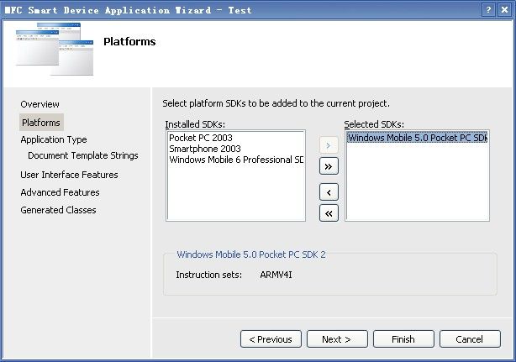Viewport: 516px width, 362px height.
Task: Close the wizard with title bar X
Action: pos(504,10)
